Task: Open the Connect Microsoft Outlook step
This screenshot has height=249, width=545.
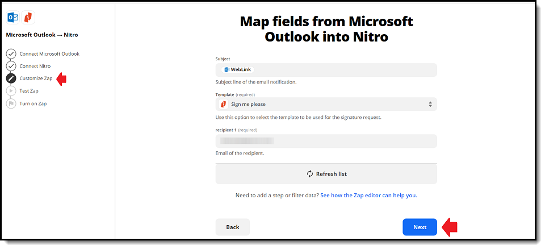Action: [x=49, y=54]
